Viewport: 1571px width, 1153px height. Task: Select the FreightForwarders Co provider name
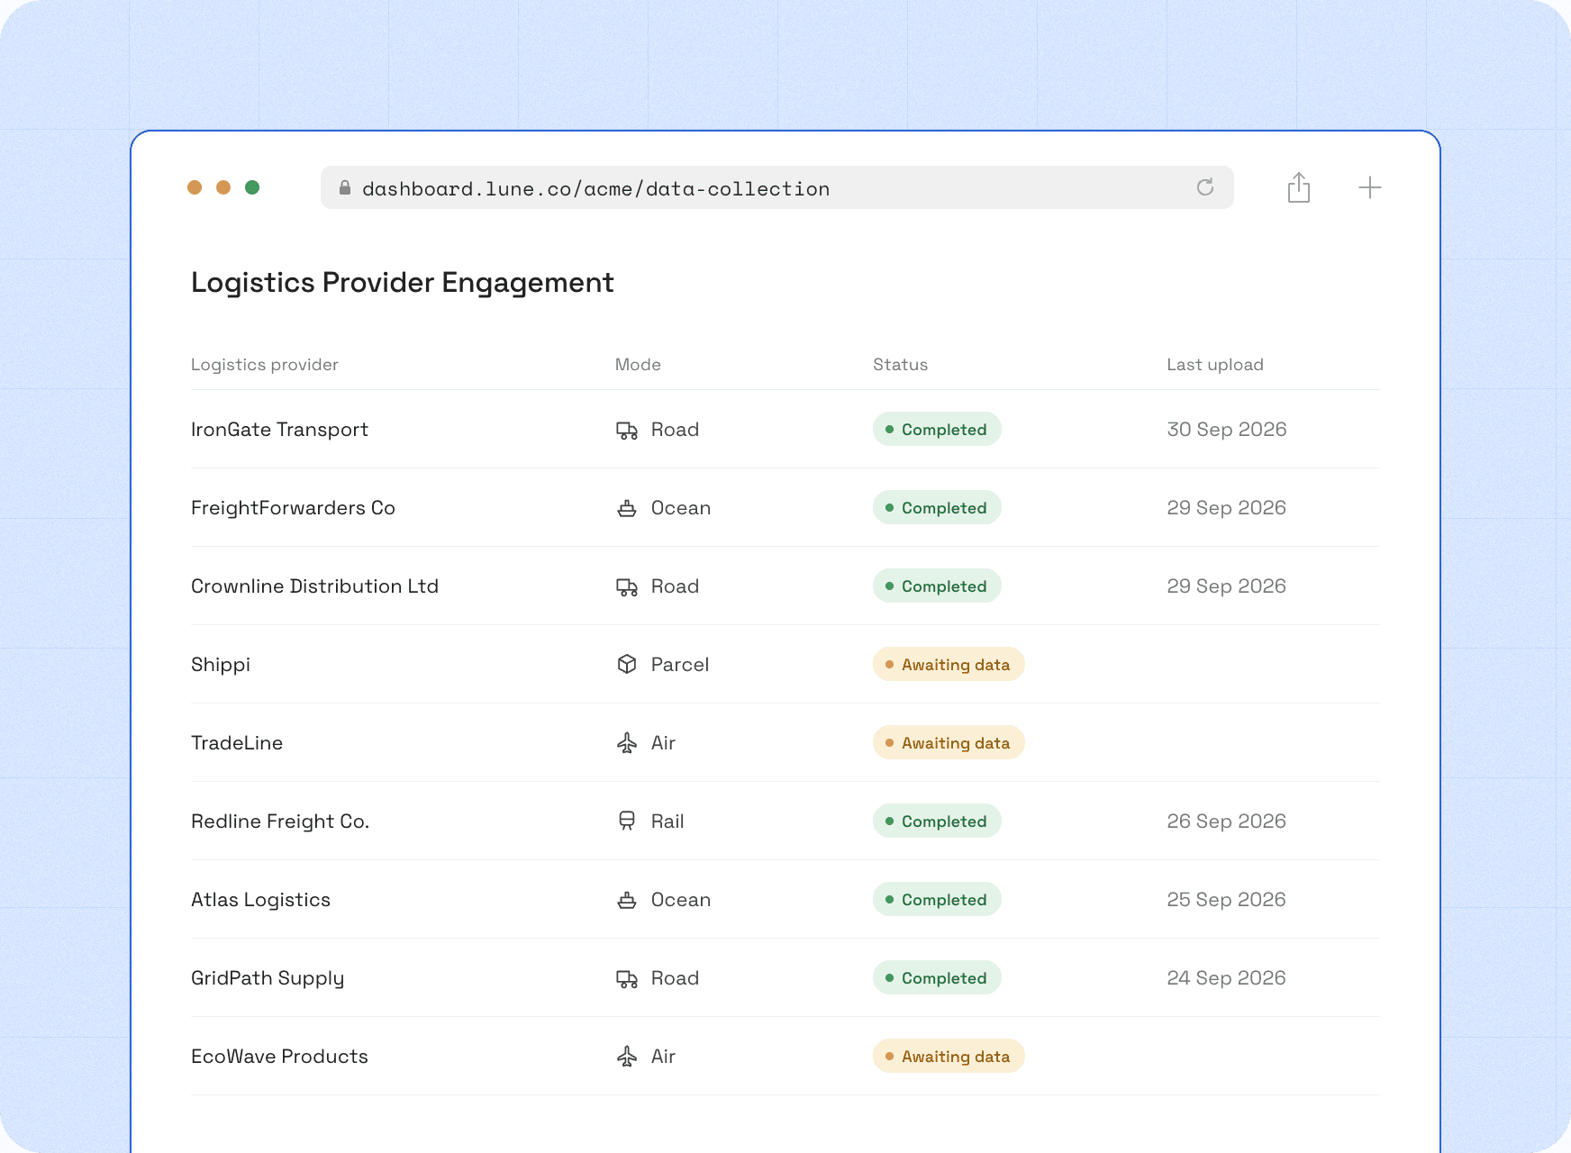click(x=293, y=508)
